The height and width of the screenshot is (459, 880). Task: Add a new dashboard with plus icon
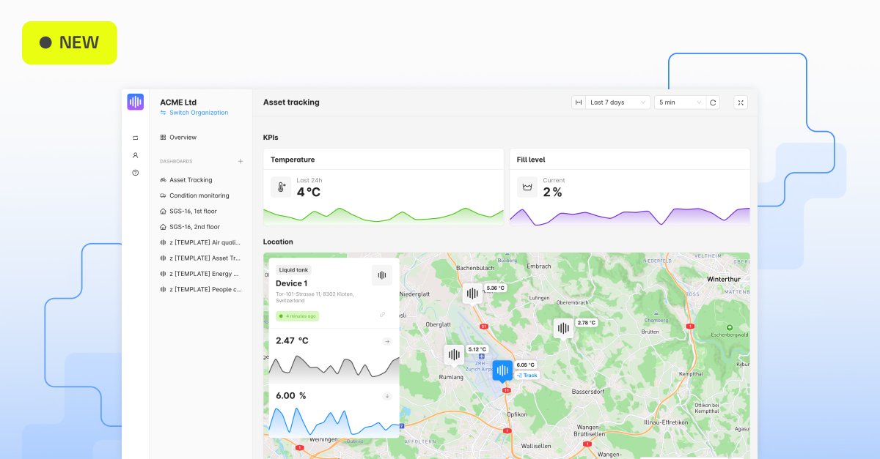click(241, 161)
